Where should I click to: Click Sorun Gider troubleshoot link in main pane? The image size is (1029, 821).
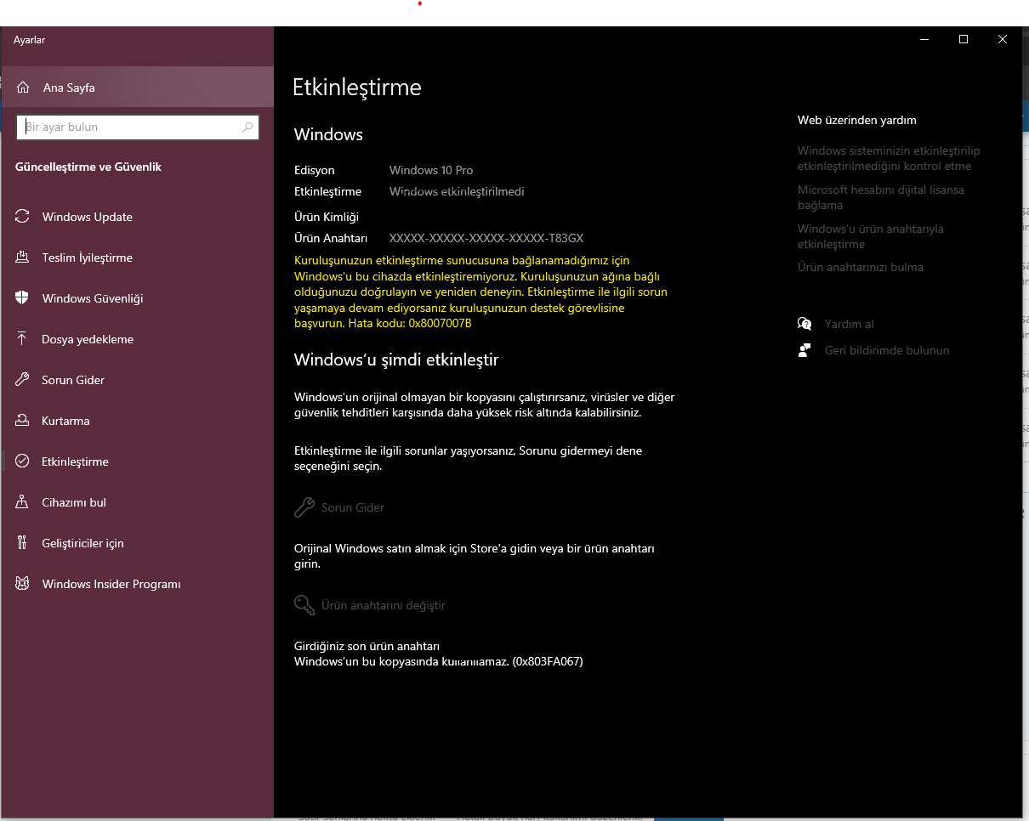[353, 507]
